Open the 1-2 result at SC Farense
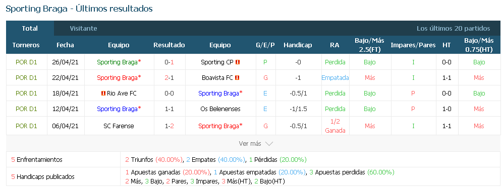 coord(169,126)
